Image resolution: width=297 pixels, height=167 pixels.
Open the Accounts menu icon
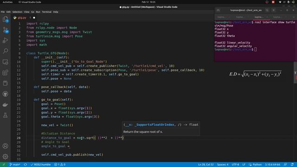click(5, 146)
